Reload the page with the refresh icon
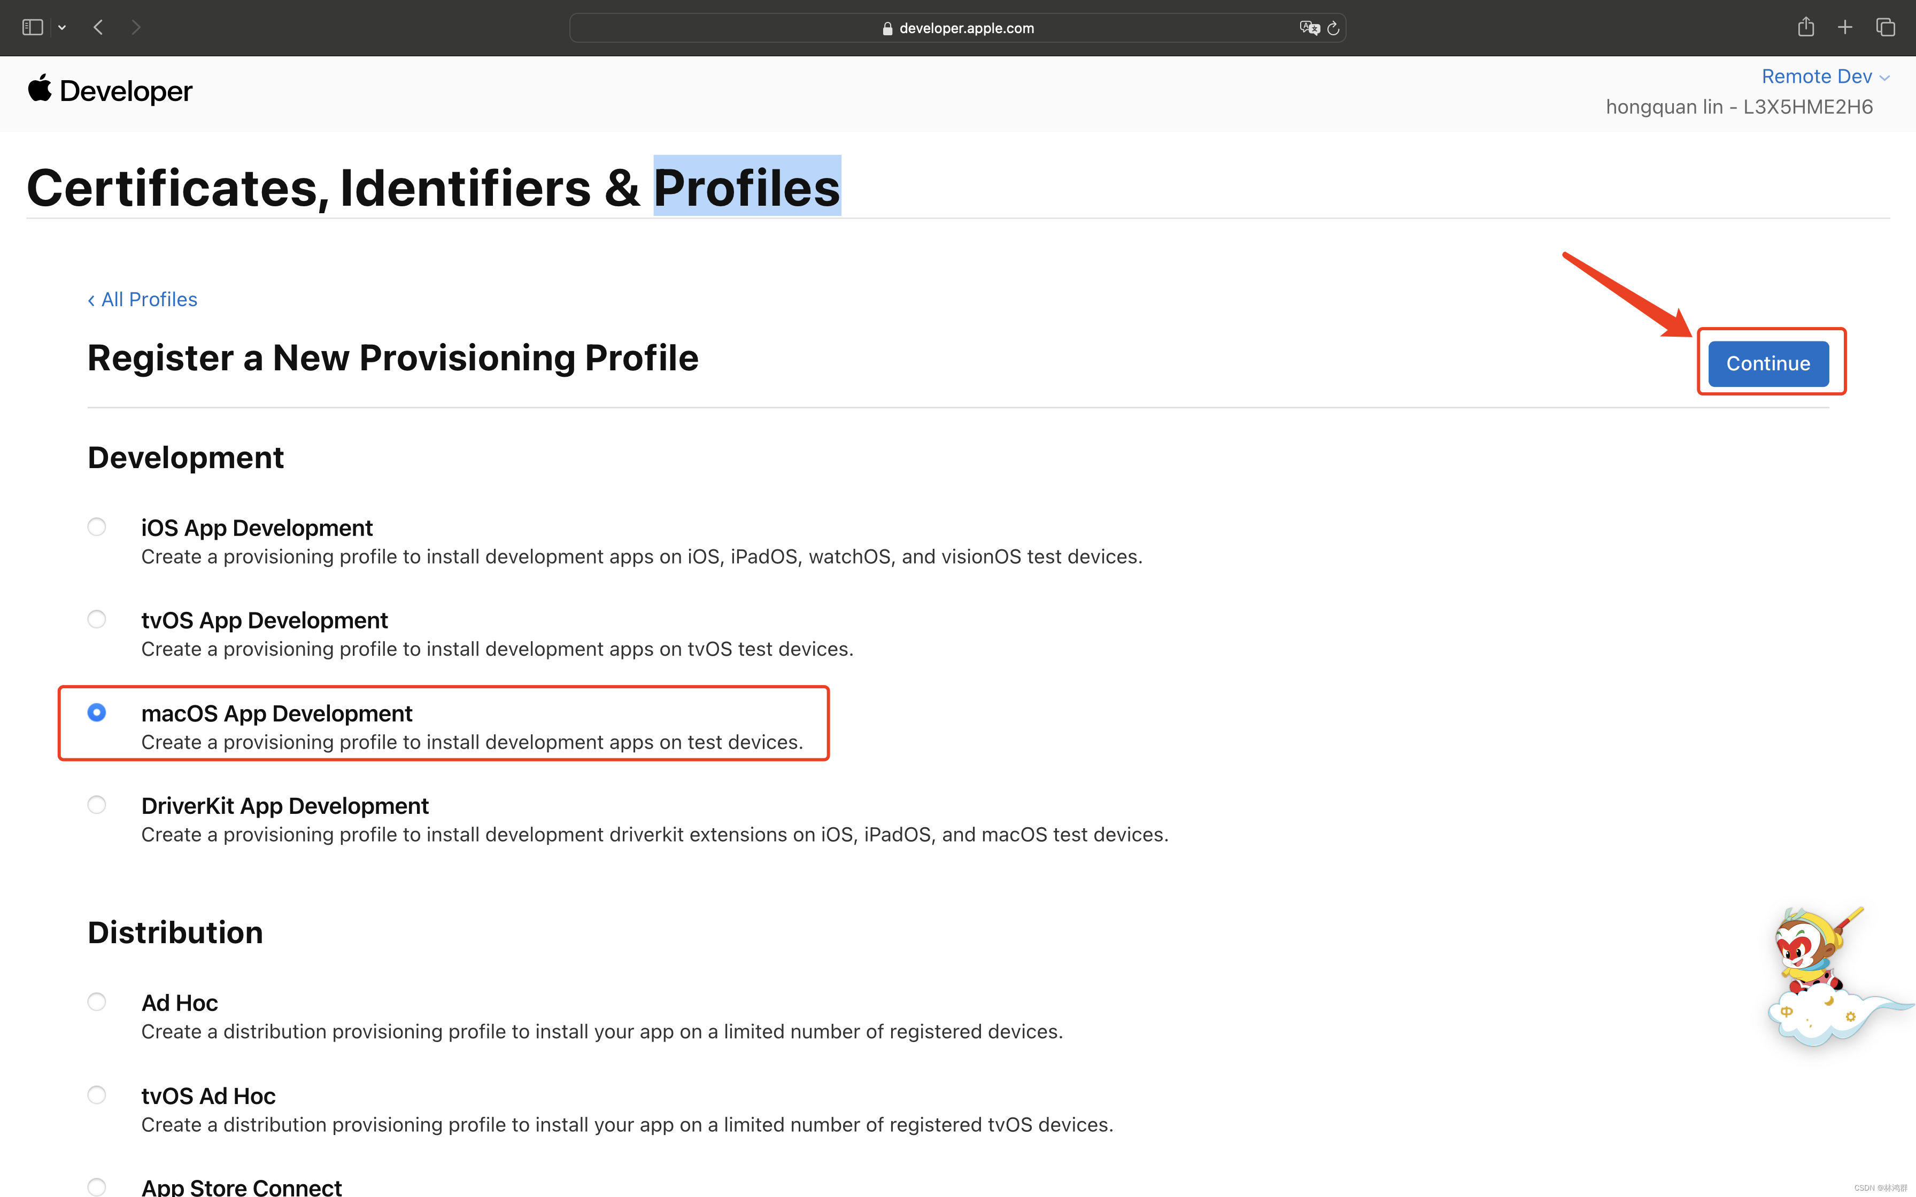Screen dimensions: 1916x1197 click(x=1333, y=28)
